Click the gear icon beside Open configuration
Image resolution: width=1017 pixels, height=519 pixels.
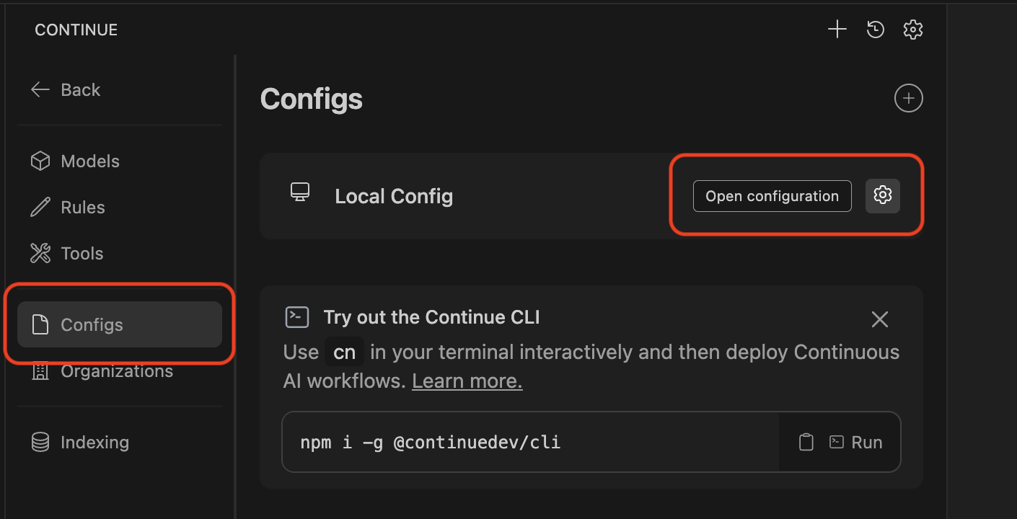click(883, 195)
